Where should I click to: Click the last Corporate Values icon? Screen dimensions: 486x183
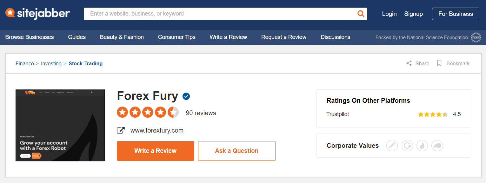click(437, 146)
